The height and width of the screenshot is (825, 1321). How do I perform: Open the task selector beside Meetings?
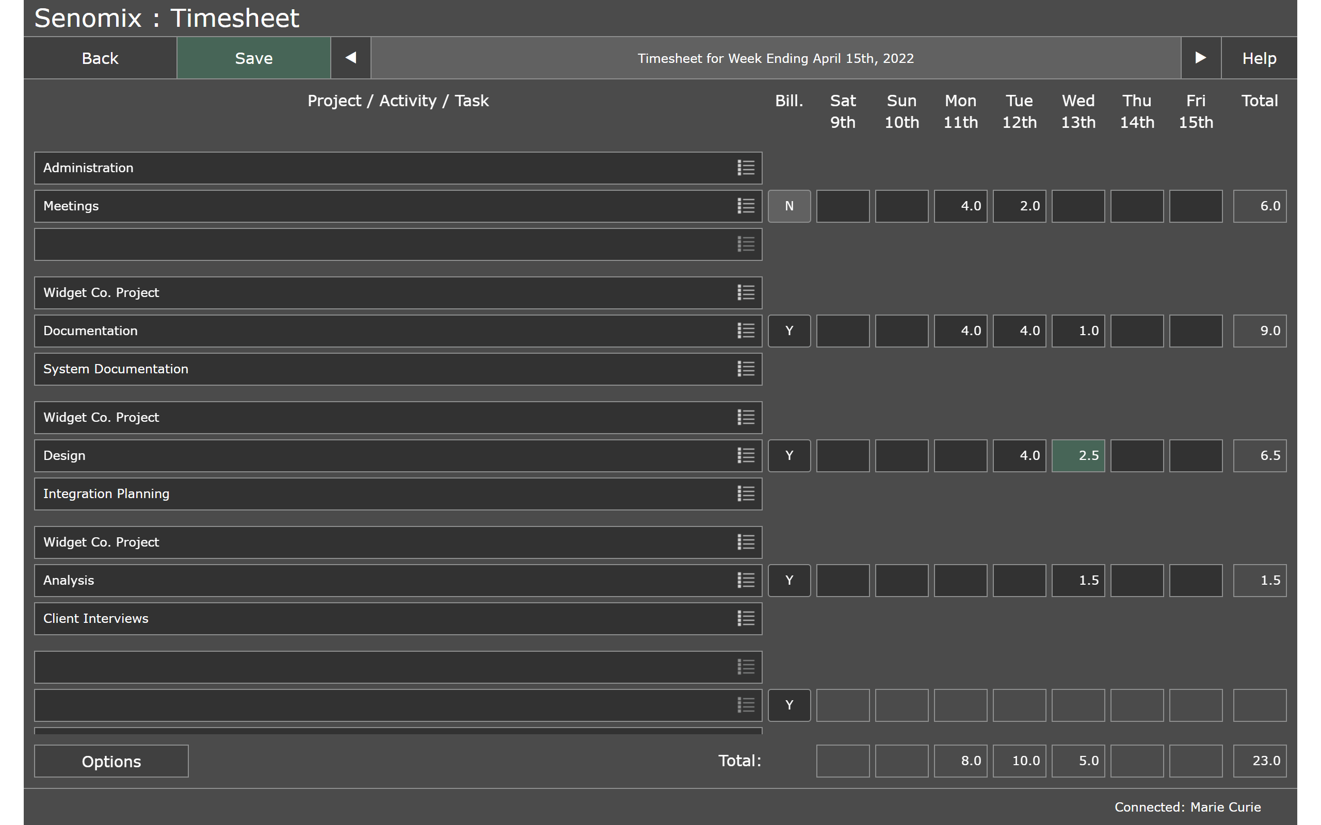(x=746, y=206)
